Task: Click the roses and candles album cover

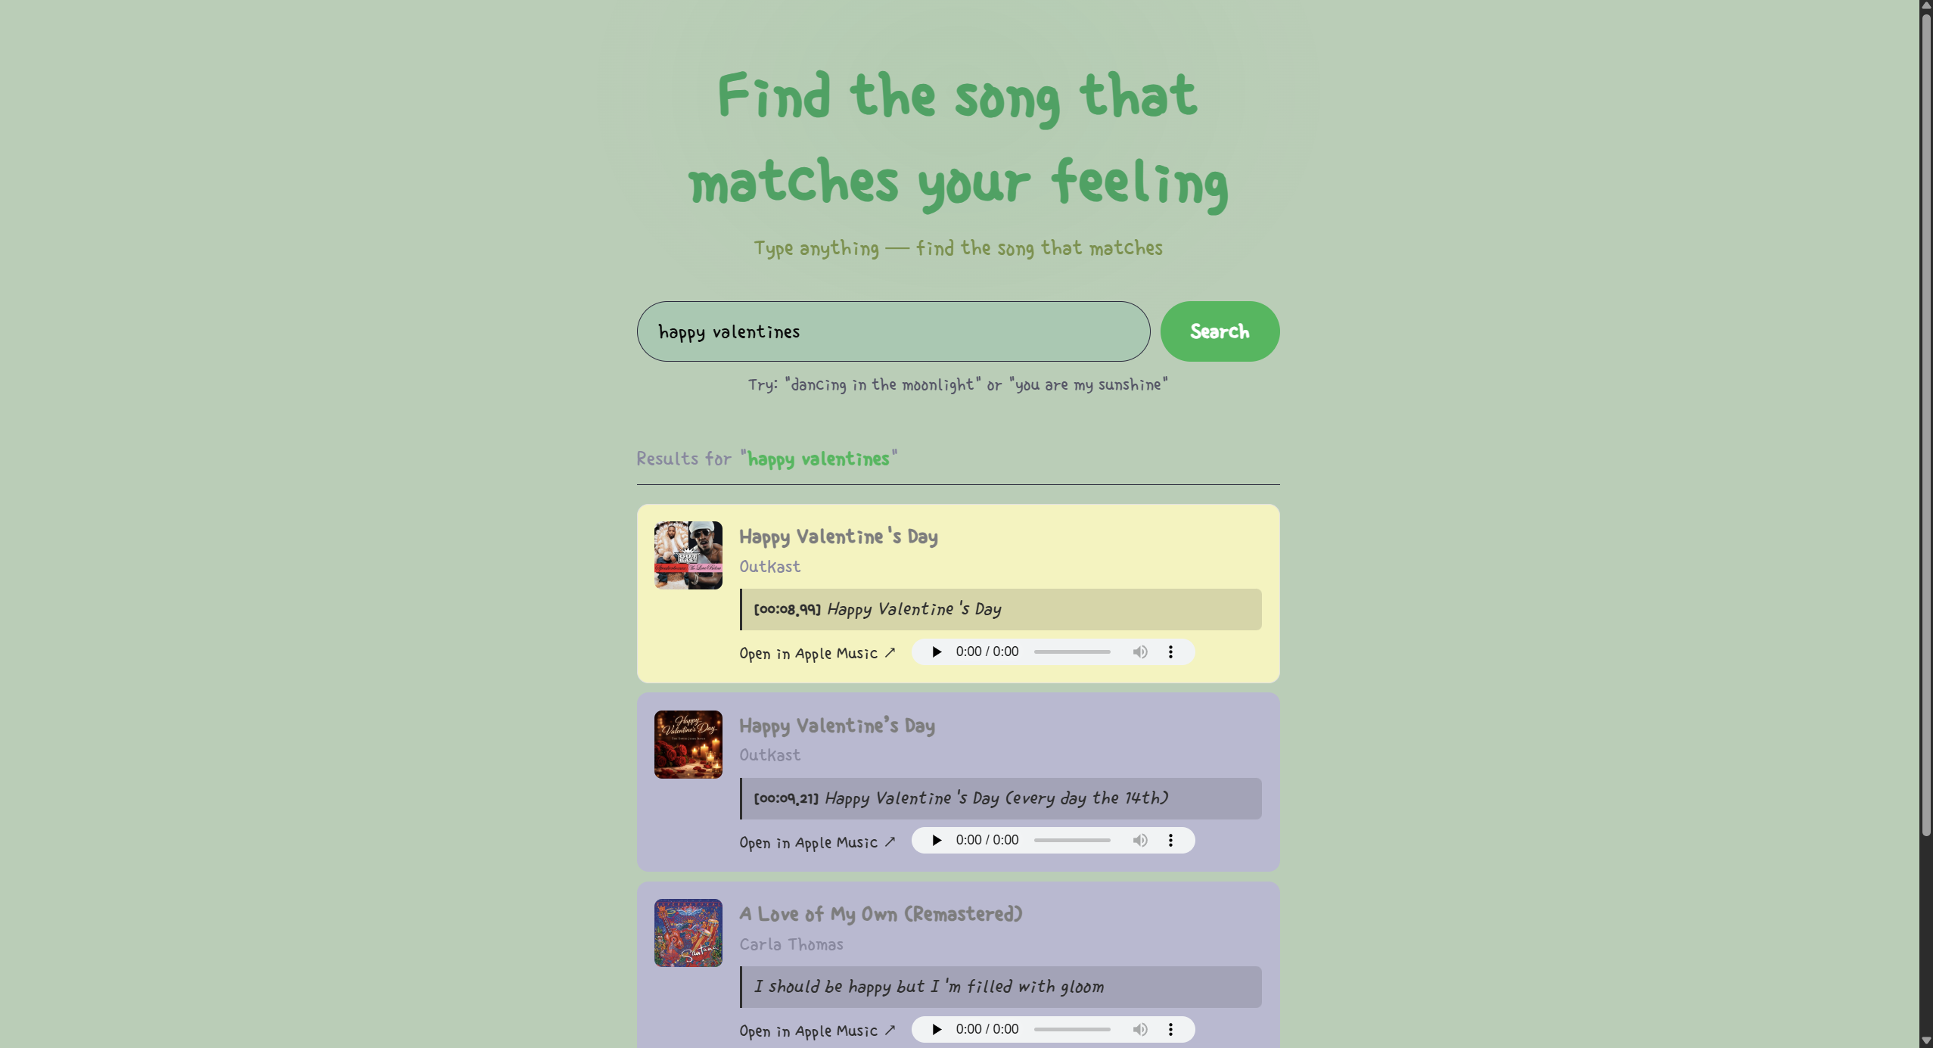Action: click(x=688, y=744)
